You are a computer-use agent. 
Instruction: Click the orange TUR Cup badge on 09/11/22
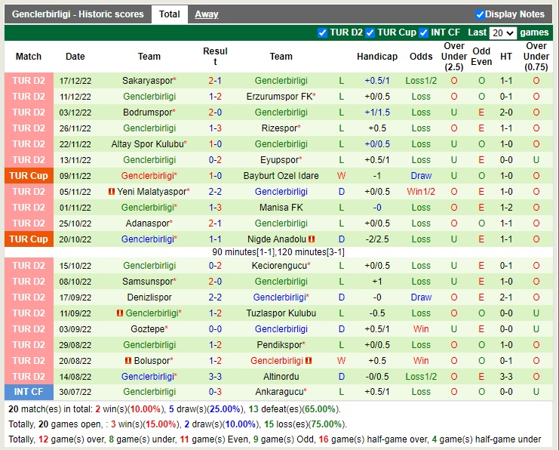pyautogui.click(x=29, y=176)
